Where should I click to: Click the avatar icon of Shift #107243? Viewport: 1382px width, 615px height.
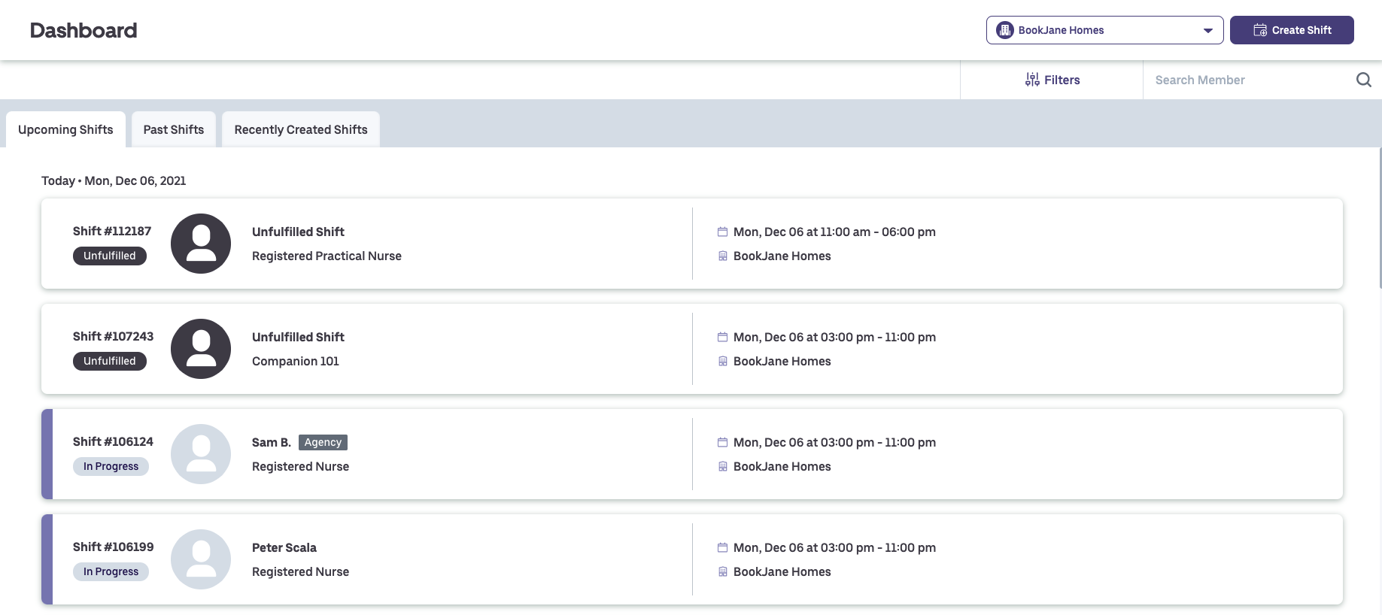[x=201, y=349]
